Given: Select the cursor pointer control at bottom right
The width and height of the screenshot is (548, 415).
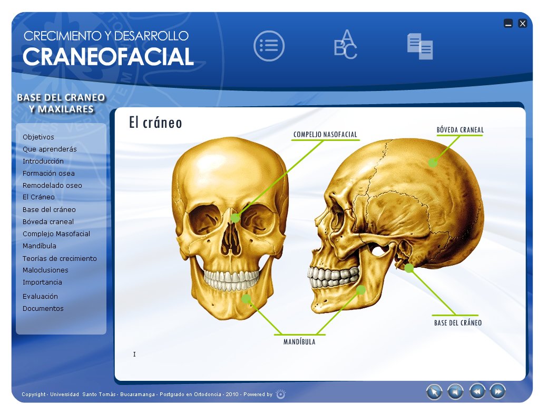Looking at the screenshot, I should 434,392.
